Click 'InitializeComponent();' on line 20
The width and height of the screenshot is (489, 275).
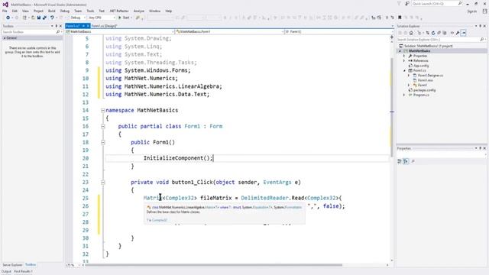tap(178, 158)
